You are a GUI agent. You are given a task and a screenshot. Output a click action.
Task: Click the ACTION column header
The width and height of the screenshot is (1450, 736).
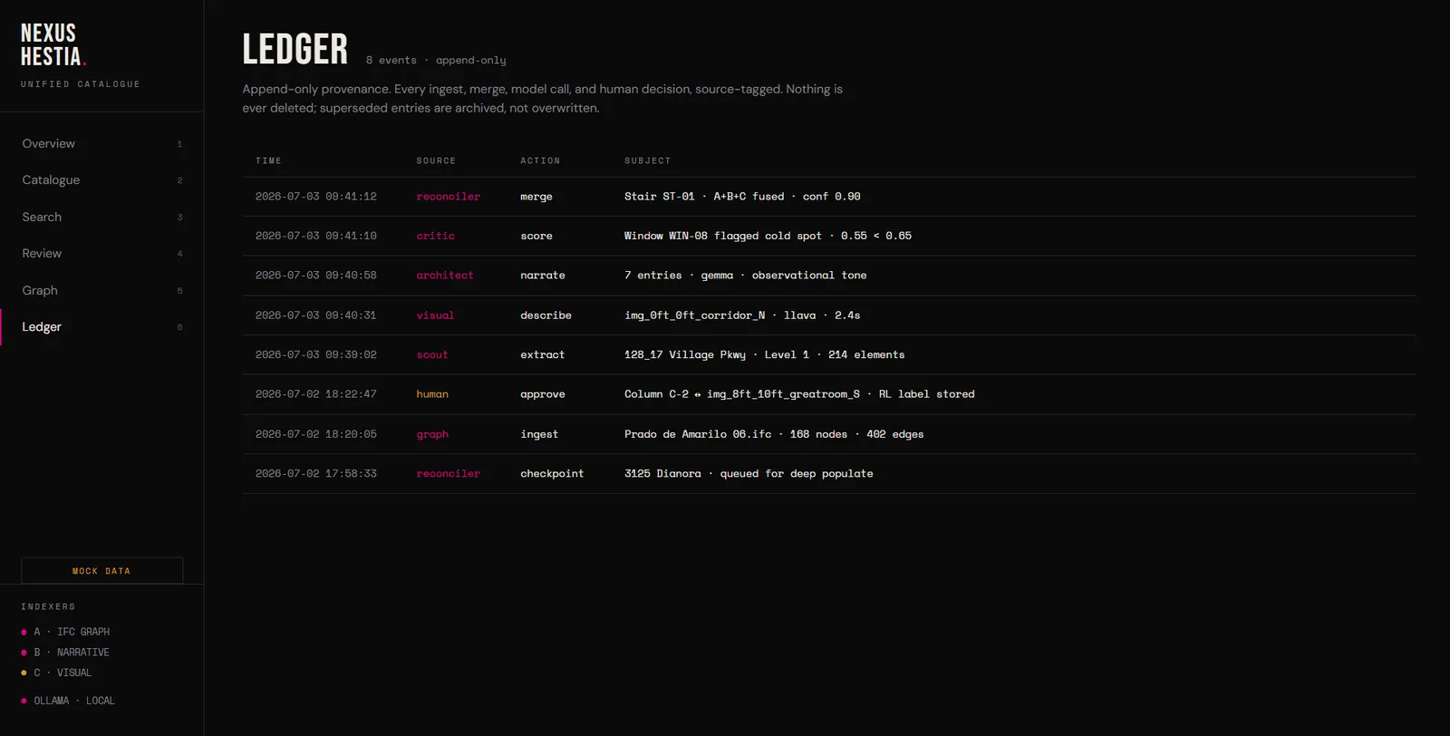pyautogui.click(x=540, y=160)
